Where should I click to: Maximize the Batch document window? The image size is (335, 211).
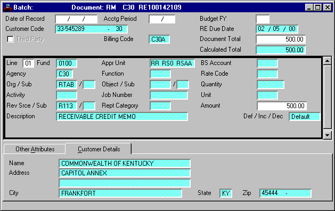click(x=318, y=7)
